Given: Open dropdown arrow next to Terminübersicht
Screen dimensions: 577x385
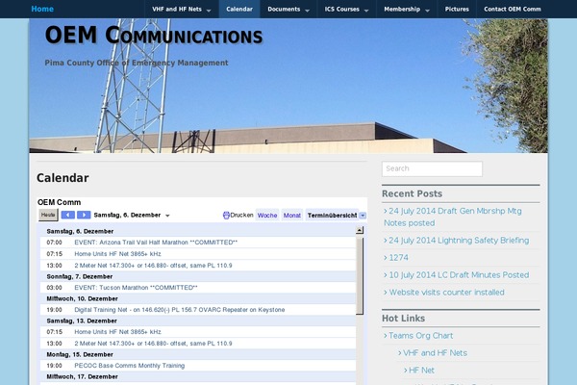Looking at the screenshot, I should pos(363,216).
